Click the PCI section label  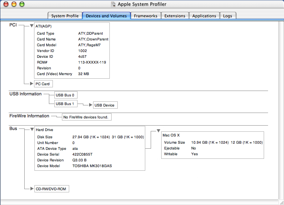coord(13,25)
